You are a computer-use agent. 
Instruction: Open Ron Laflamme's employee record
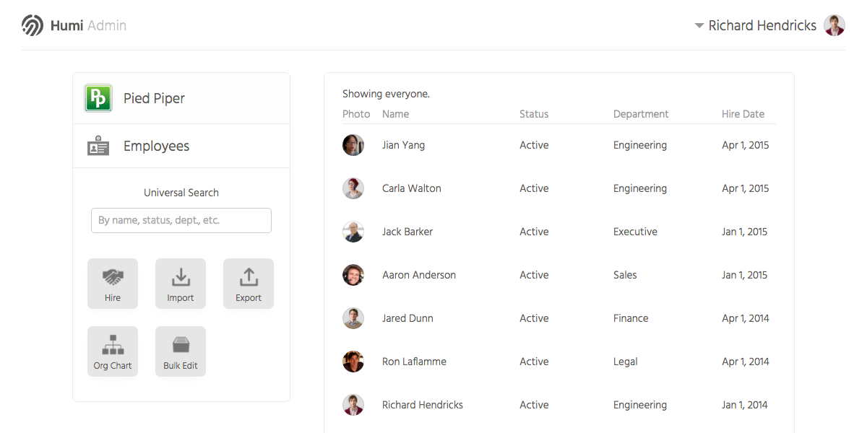click(x=414, y=362)
